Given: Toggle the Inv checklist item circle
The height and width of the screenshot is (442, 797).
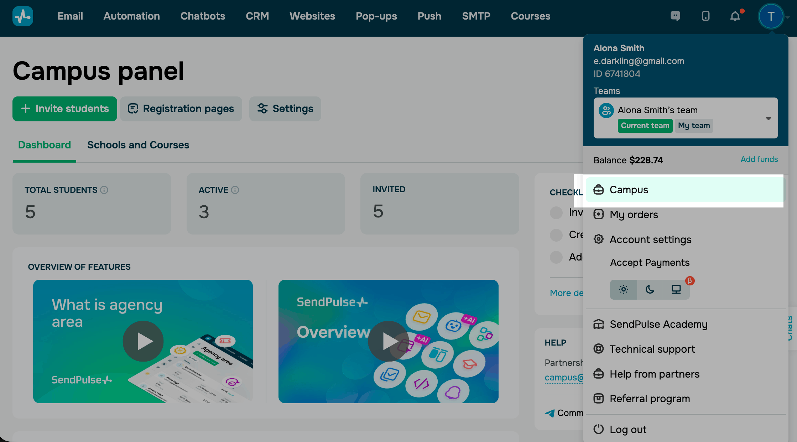Looking at the screenshot, I should coord(556,212).
